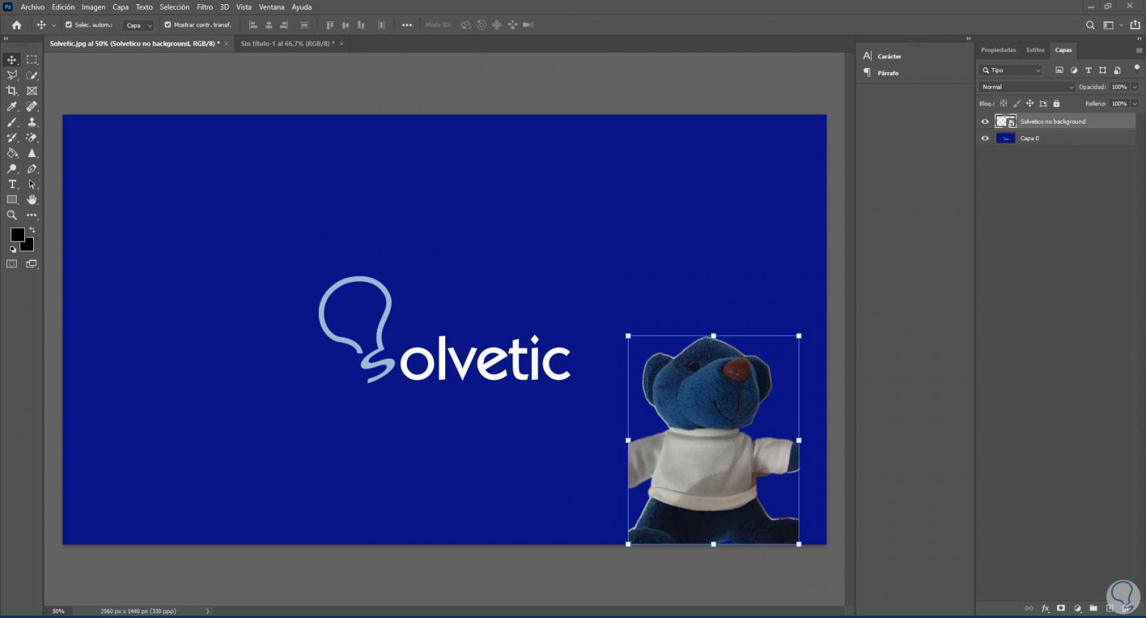Image resolution: width=1146 pixels, height=618 pixels.
Task: Select the Clone Stamp tool
Action: [32, 122]
